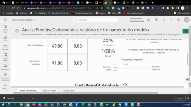The image size is (191, 107).
Task: Open Firefox from taskbar
Action: [x=33, y=105]
